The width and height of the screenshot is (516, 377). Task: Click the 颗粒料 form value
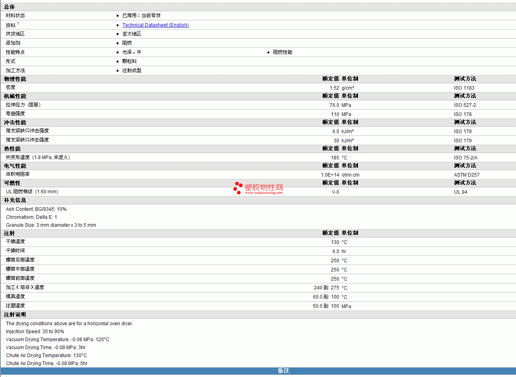click(129, 61)
